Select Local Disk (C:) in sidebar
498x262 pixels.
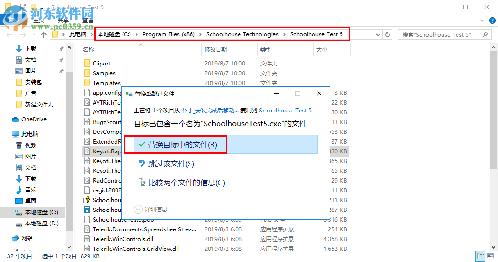(41, 212)
